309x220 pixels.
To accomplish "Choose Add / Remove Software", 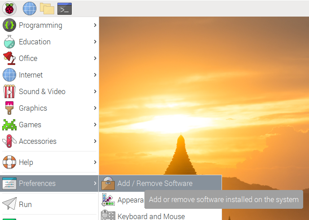I will tap(155, 183).
